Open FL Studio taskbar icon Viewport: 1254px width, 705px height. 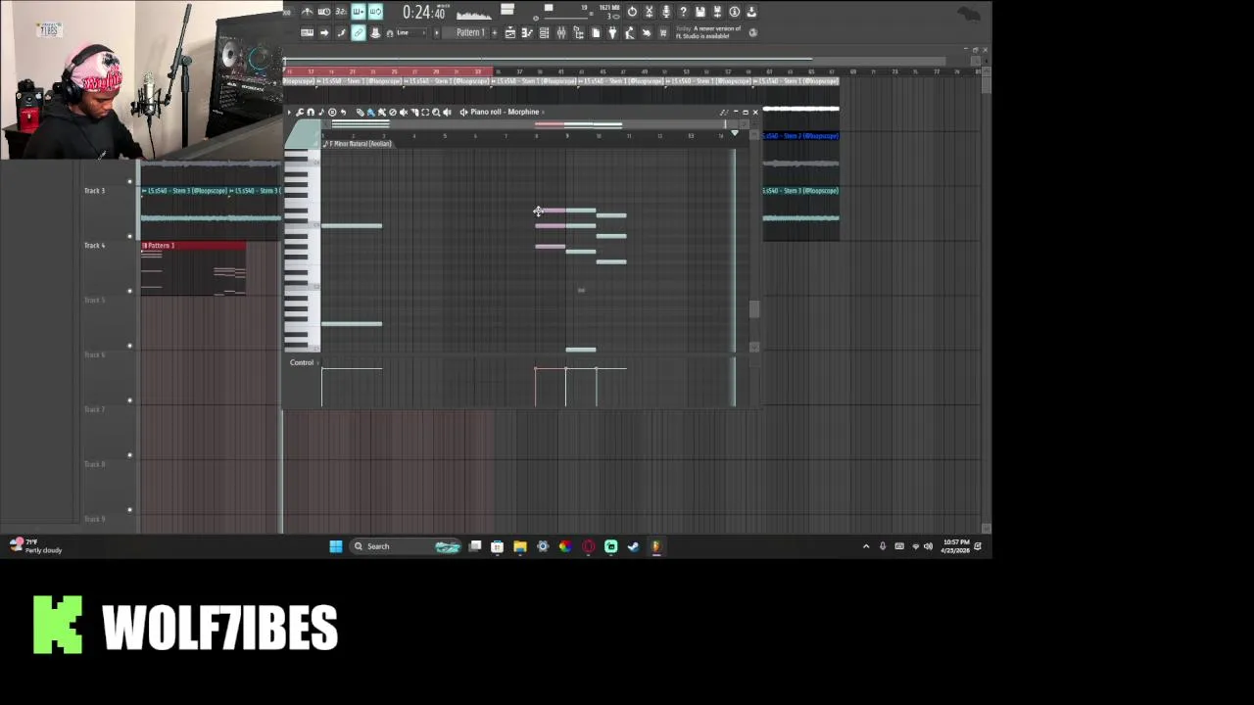[656, 546]
